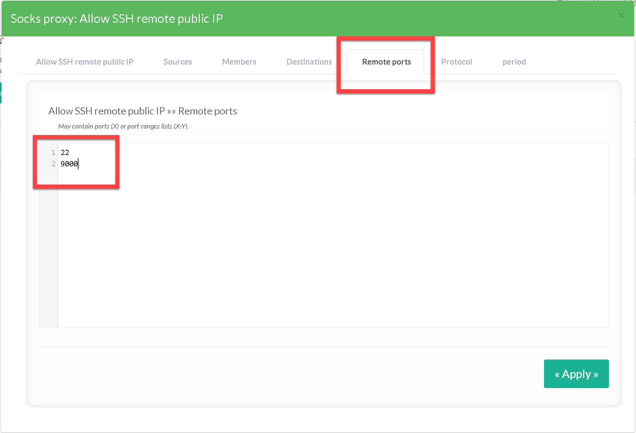Select the Remote ports tab

(x=386, y=62)
